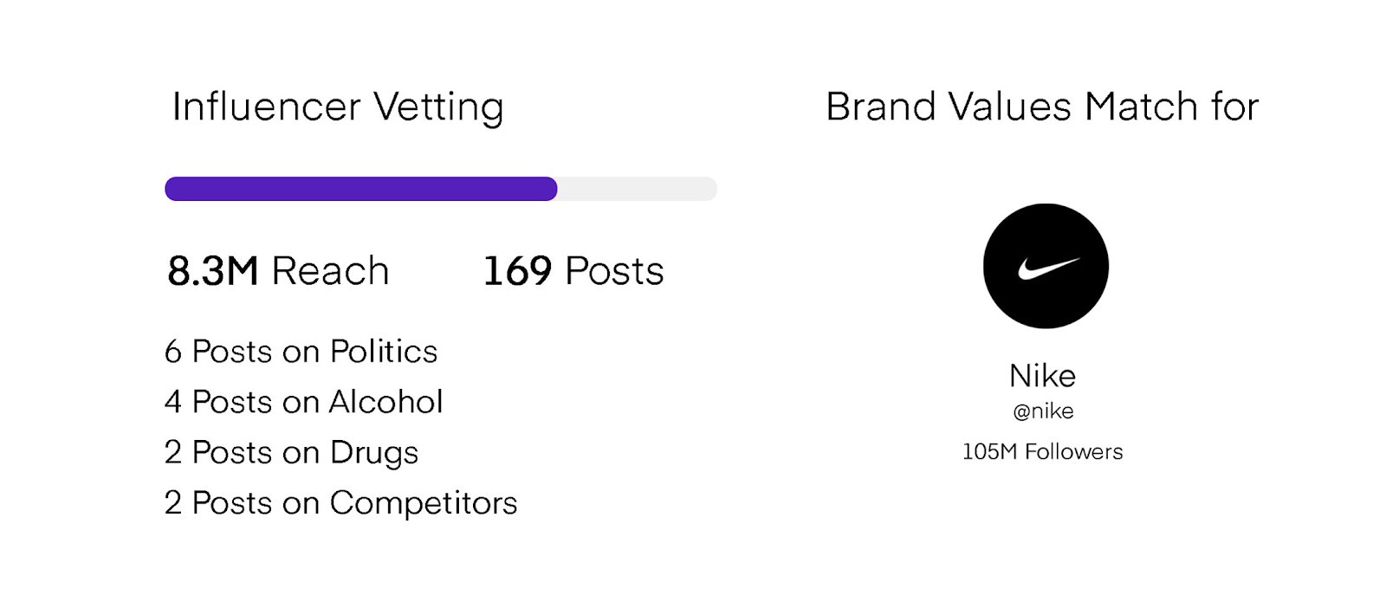Click the purple filled portion of progress bar
The width and height of the screenshot is (1386, 595).
click(360, 189)
